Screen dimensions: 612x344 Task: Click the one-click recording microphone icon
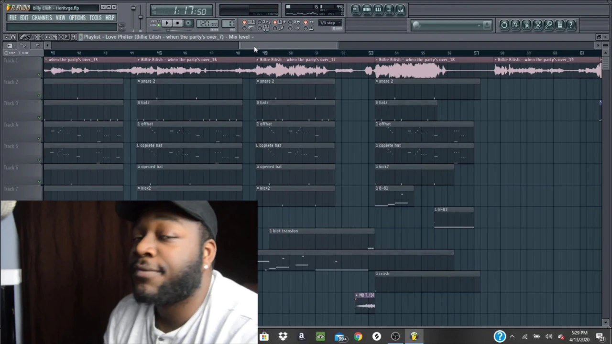548,25
